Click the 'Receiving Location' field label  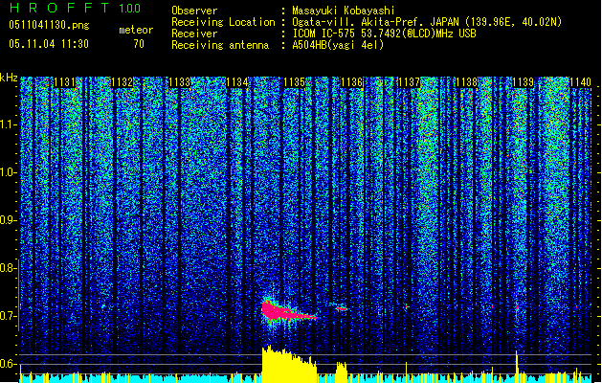[x=223, y=22]
